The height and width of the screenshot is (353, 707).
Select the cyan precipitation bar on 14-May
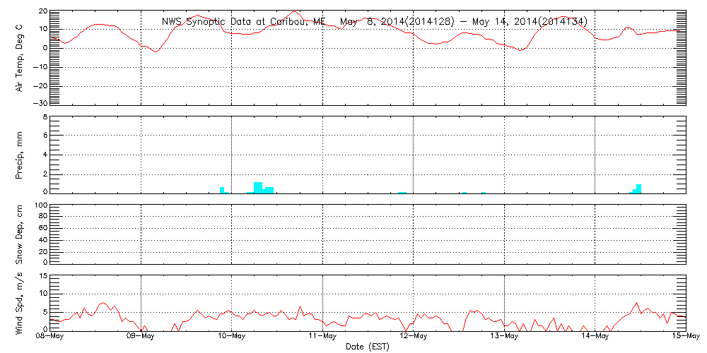pyautogui.click(x=638, y=189)
